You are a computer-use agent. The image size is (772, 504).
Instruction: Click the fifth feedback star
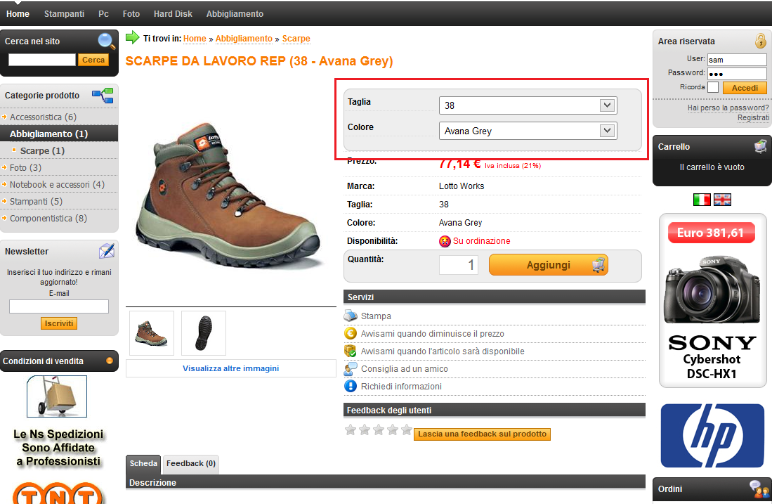[407, 429]
